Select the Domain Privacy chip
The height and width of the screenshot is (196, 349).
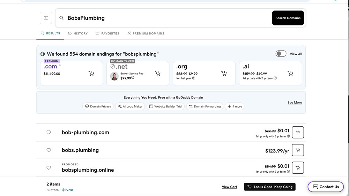pos(98,106)
